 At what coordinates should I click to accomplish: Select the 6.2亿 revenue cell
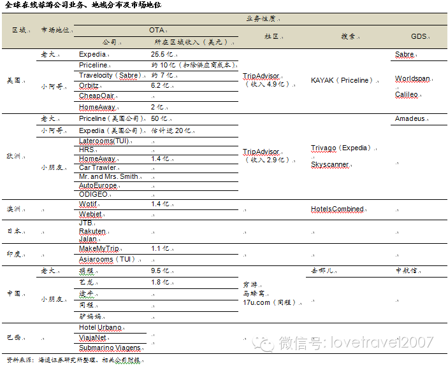point(161,85)
